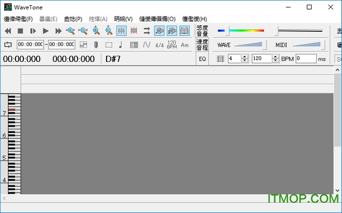Viewport: 342px width, 213px height.
Task: Click the ms offset input field
Action: [306, 59]
